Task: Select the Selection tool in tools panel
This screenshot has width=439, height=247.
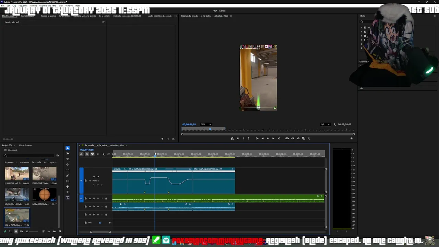Action: click(67, 148)
